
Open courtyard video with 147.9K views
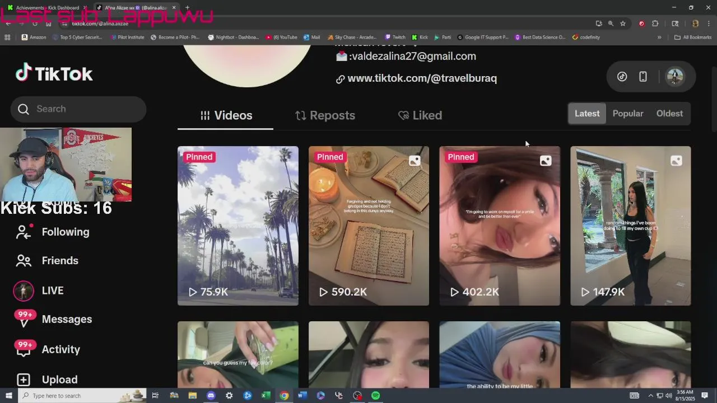(x=631, y=226)
